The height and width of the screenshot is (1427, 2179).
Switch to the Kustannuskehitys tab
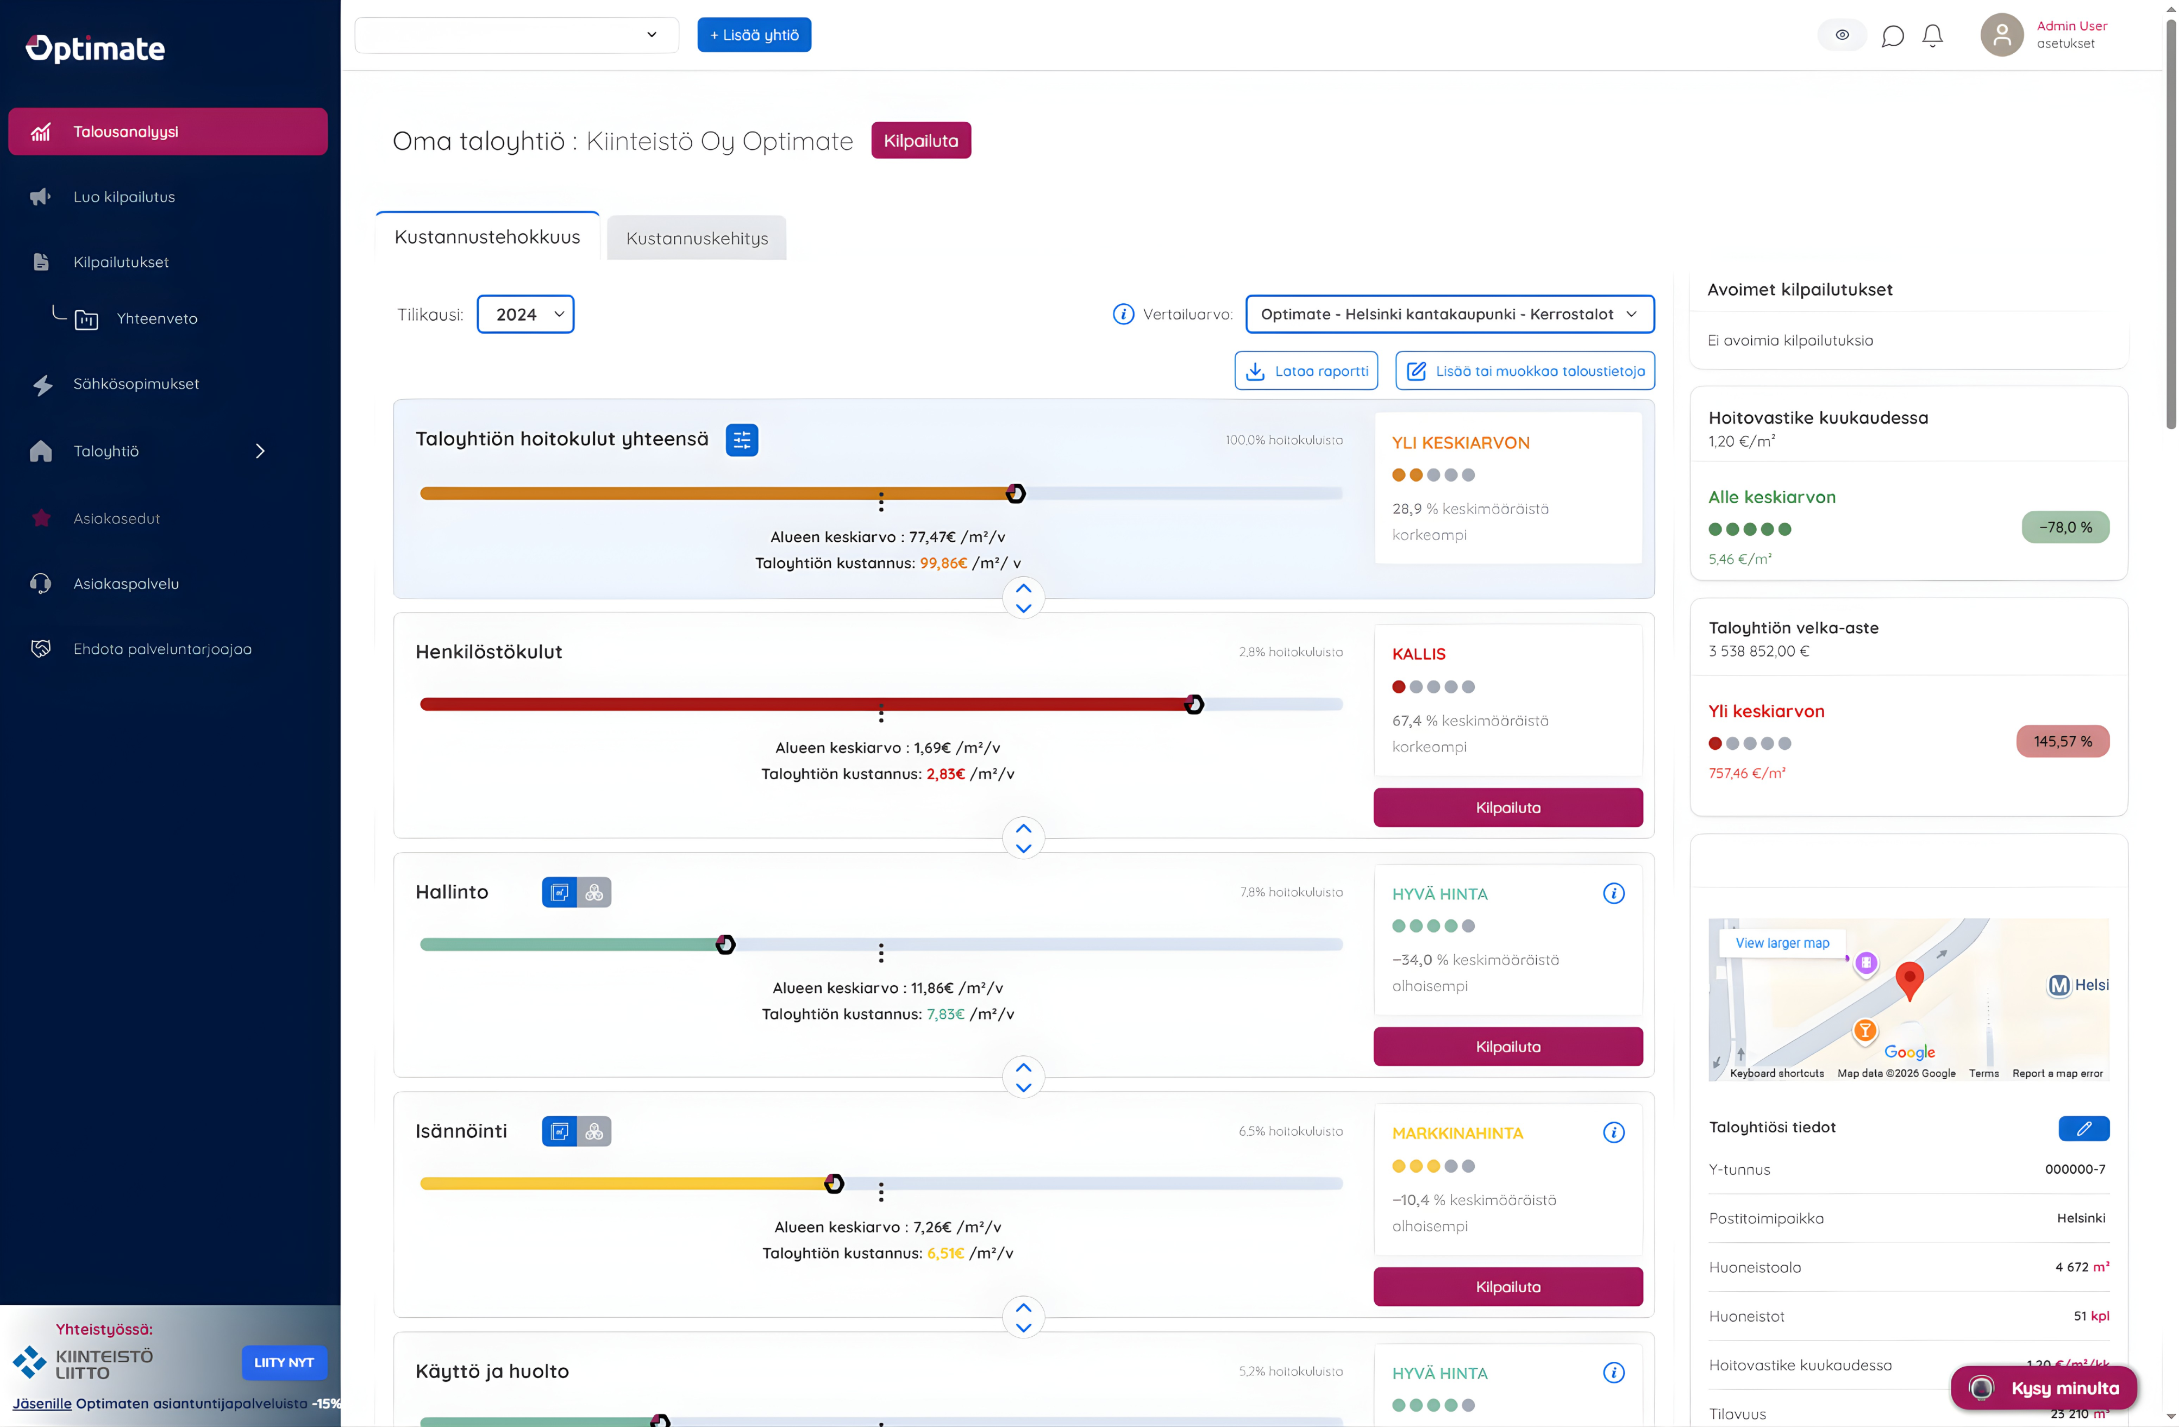(x=697, y=239)
